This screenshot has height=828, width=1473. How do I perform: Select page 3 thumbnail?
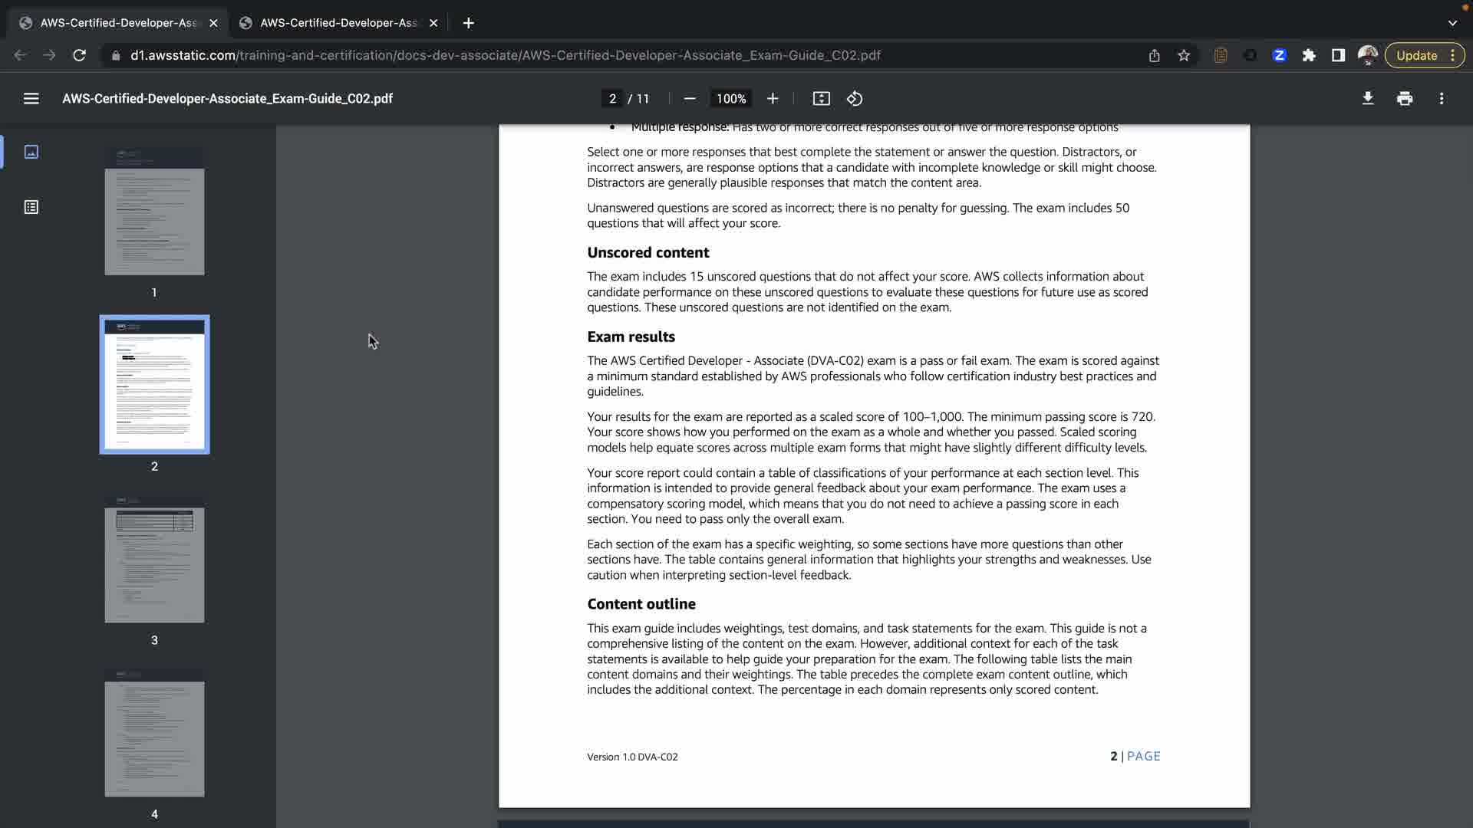point(154,560)
